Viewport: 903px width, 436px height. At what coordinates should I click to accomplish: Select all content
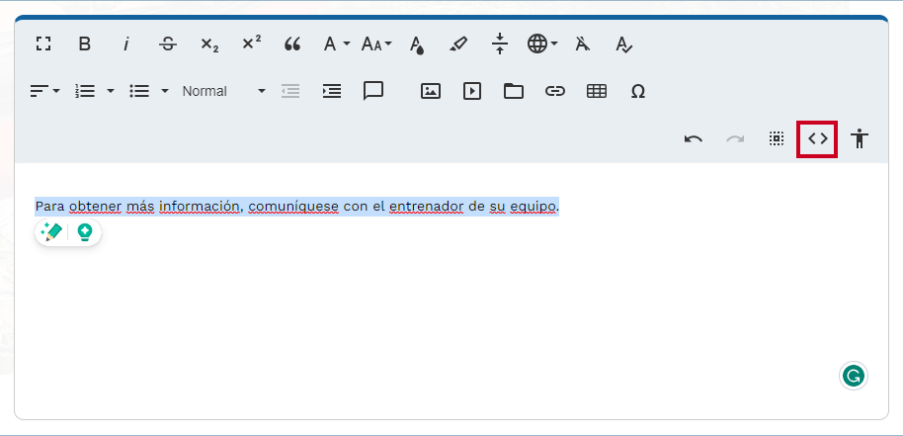point(777,138)
